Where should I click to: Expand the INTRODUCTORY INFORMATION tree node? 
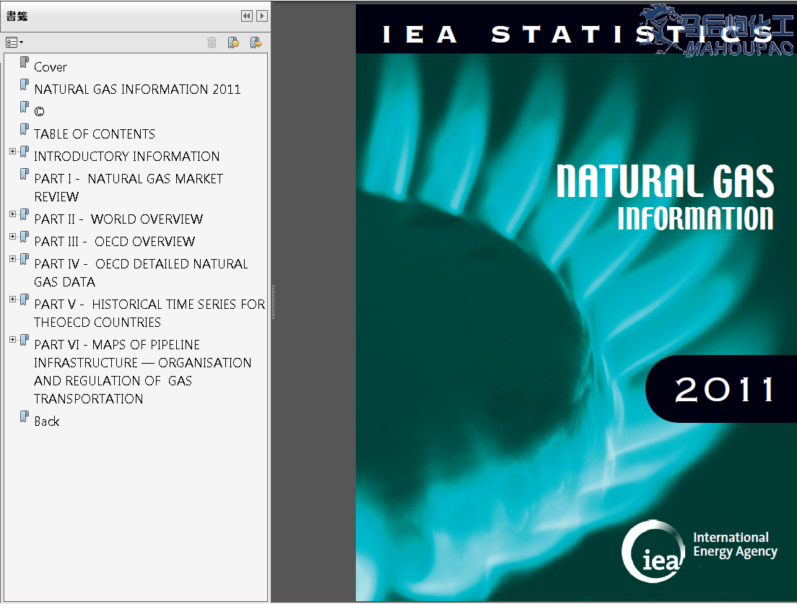(13, 152)
